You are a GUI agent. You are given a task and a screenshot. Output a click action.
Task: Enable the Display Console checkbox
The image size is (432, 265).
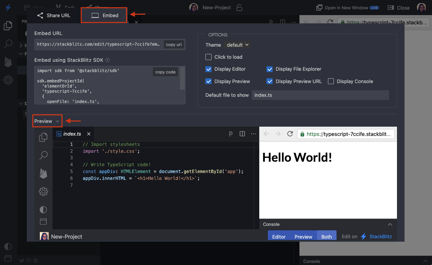[x=331, y=81]
